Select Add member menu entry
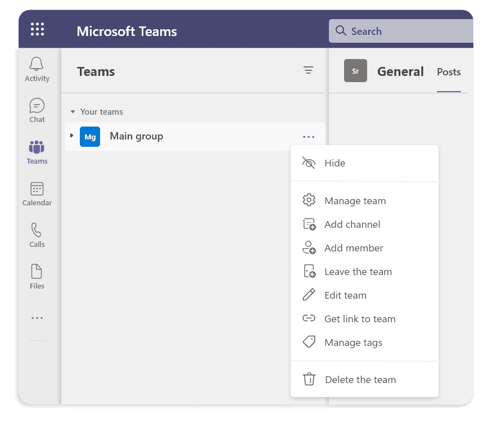497x428 pixels. pos(364,248)
